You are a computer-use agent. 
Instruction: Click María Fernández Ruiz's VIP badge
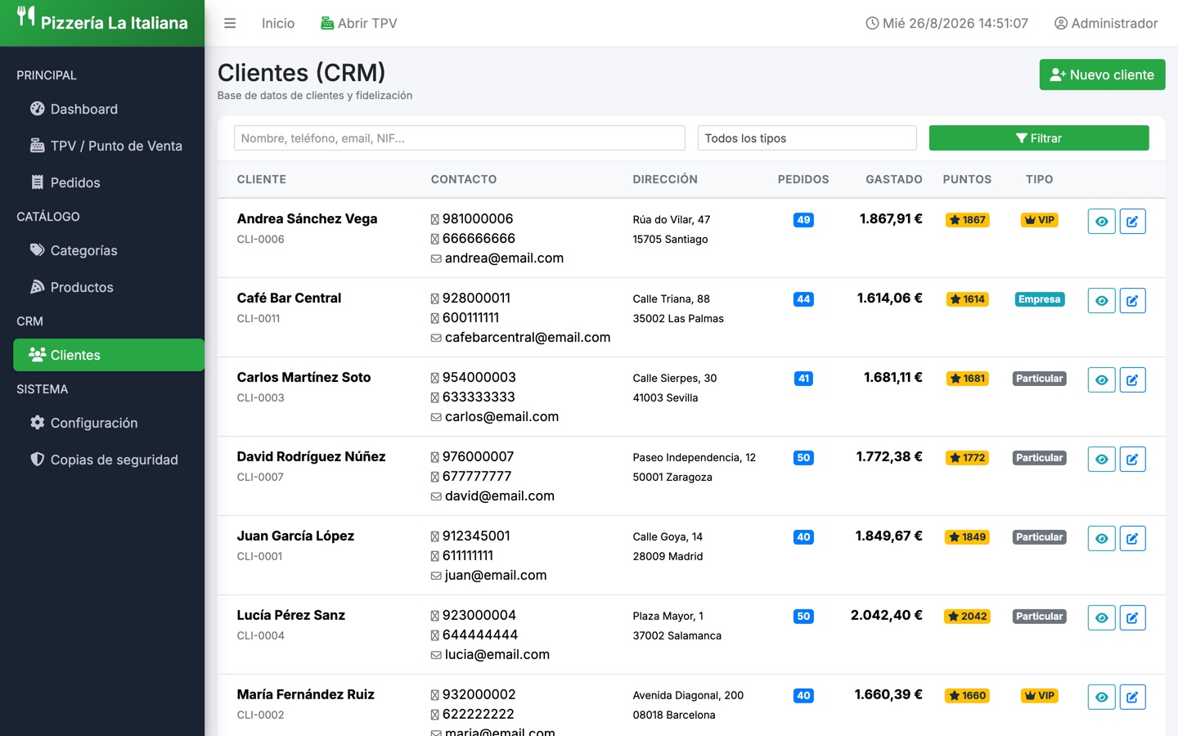coord(1040,696)
